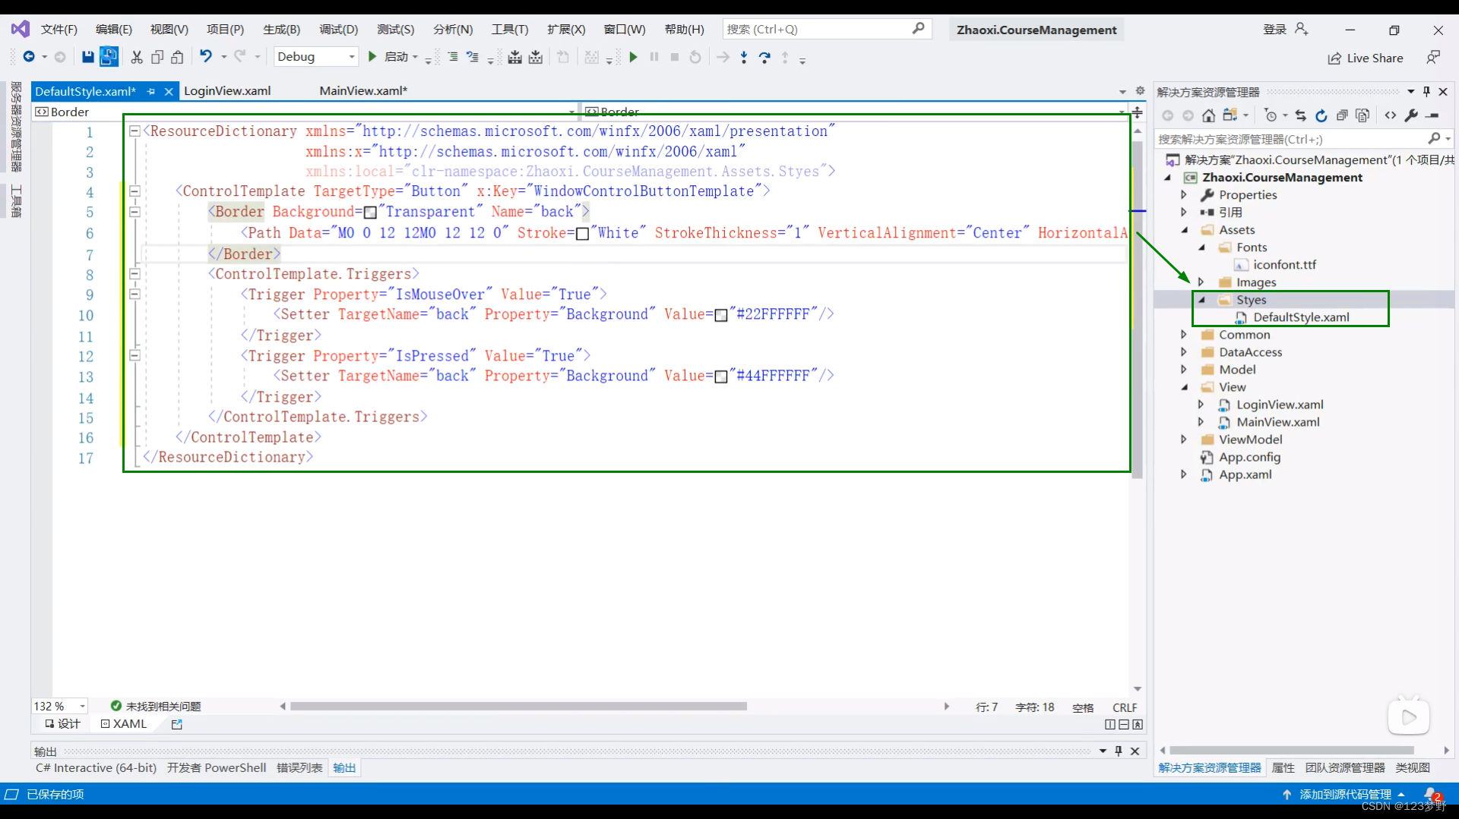This screenshot has height=819, width=1459.
Task: Click the Live Share icon
Action: [1334, 58]
